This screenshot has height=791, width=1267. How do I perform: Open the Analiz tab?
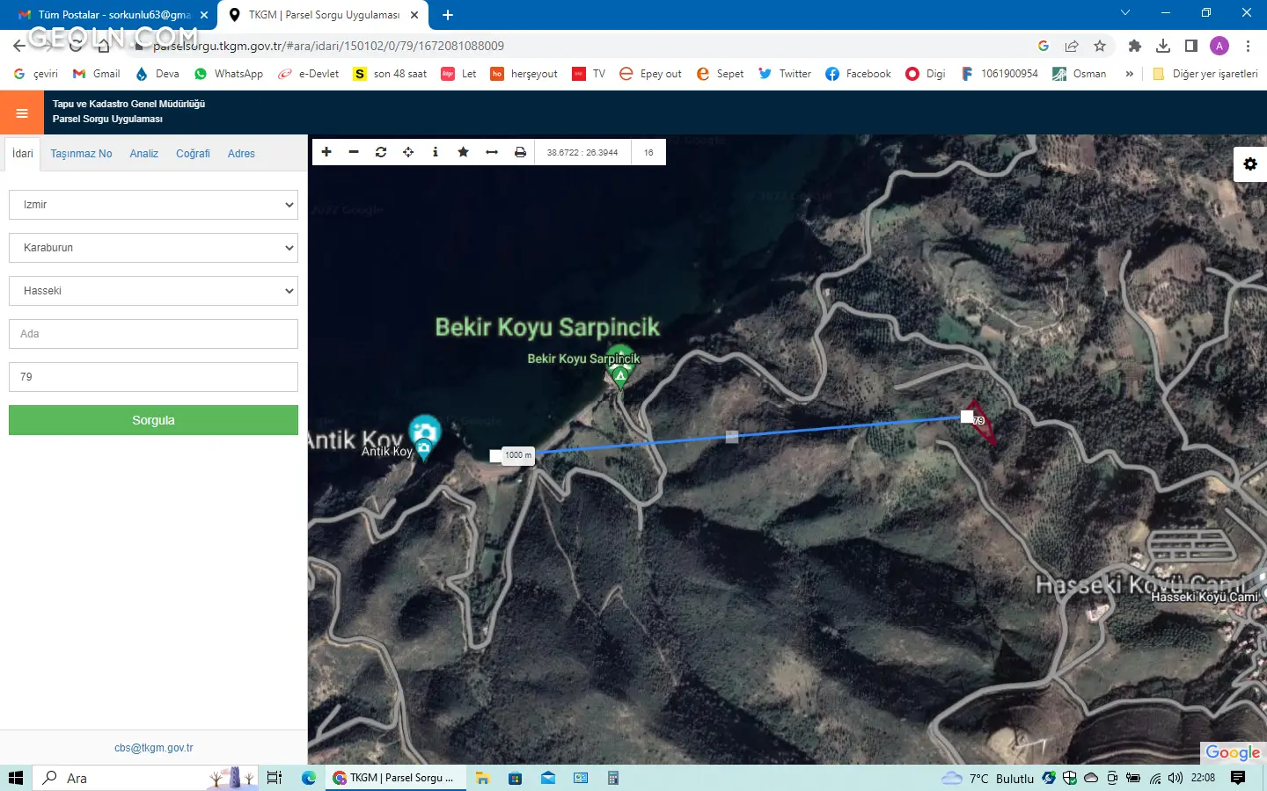pos(143,154)
